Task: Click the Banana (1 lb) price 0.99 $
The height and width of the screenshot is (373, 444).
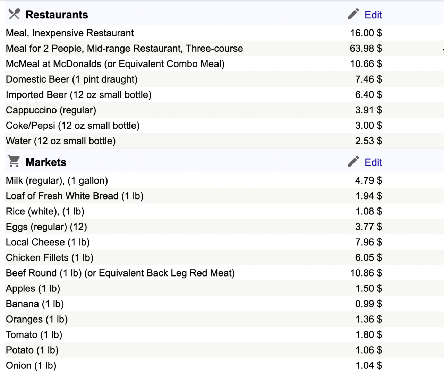Action: click(368, 304)
